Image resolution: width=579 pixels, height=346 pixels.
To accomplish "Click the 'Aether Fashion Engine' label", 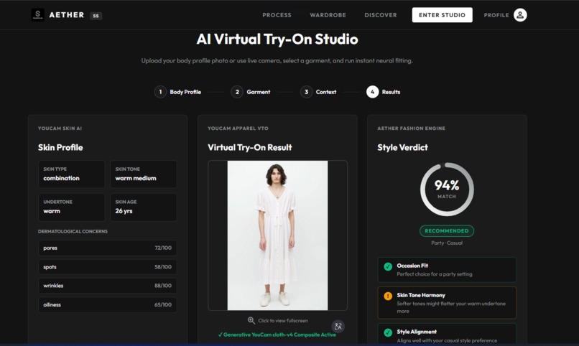I will (411, 128).
